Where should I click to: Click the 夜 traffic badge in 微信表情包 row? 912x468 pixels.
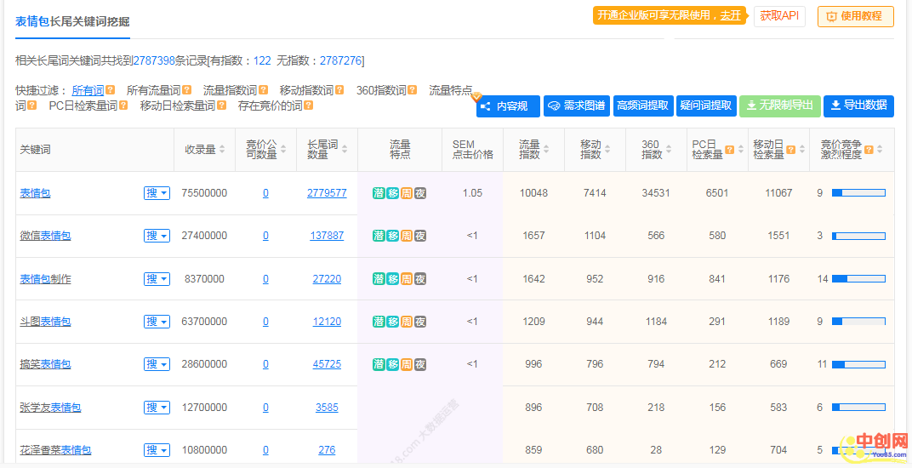coord(420,236)
